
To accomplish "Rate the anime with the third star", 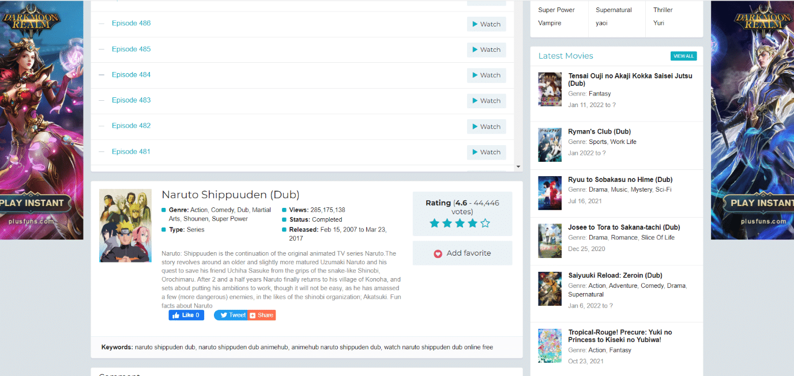I will coord(460,223).
